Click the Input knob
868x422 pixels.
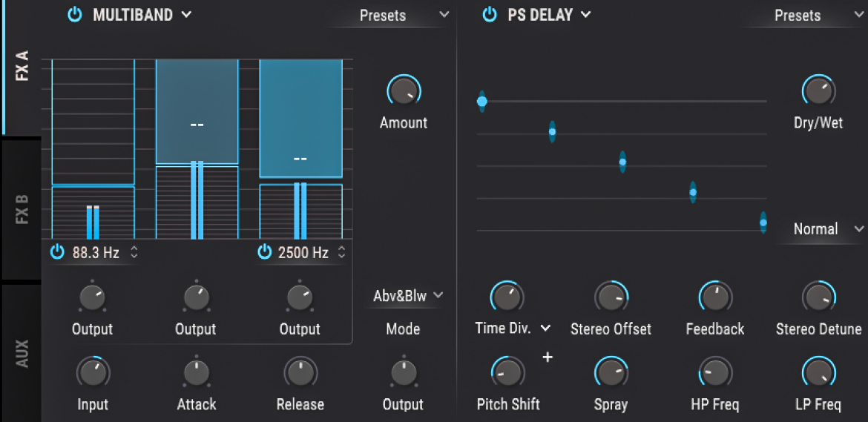coord(93,372)
